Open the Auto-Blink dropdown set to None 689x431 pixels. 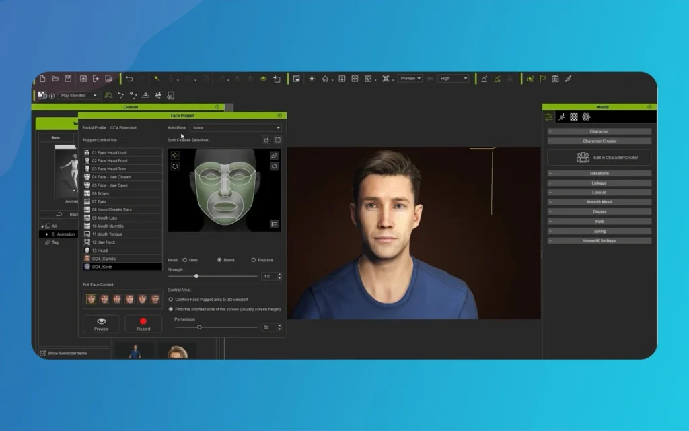(235, 127)
